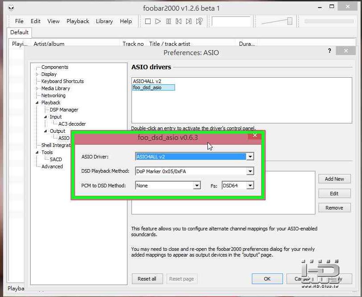Select Advanced in the preferences tree

coord(52,166)
